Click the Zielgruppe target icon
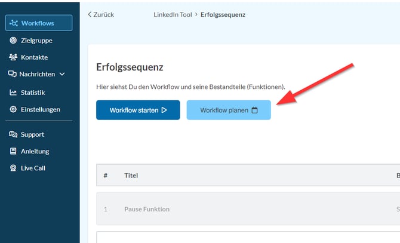The width and height of the screenshot is (400, 243). pyautogui.click(x=13, y=41)
